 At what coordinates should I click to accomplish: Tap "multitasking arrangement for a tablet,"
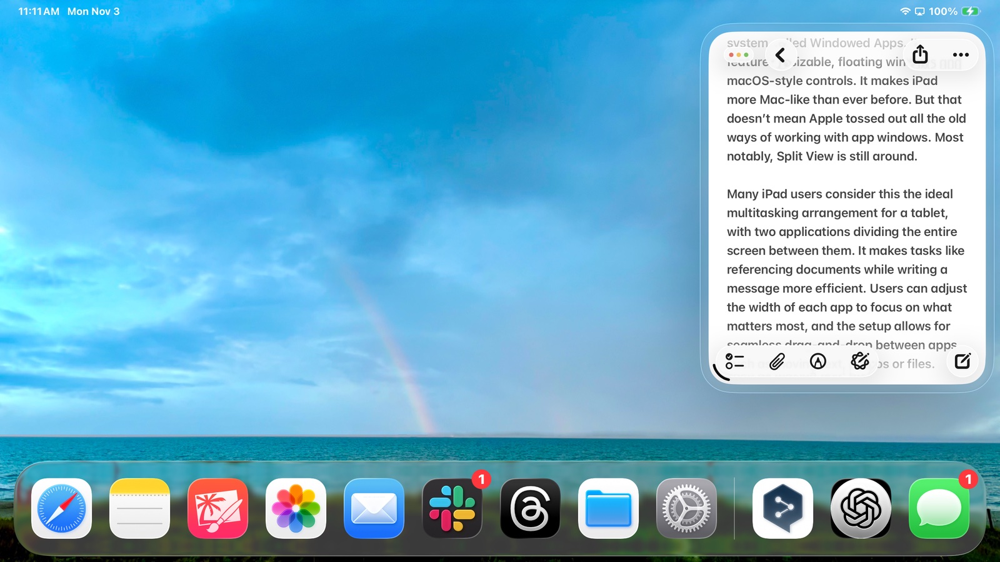[837, 213]
